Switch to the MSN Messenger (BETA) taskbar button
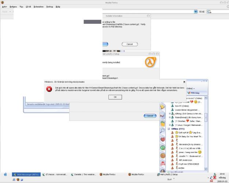 pyautogui.click(x=26, y=174)
